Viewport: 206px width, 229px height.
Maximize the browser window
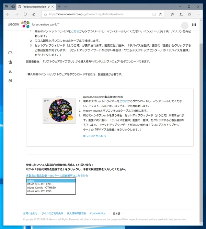coord(189,7)
